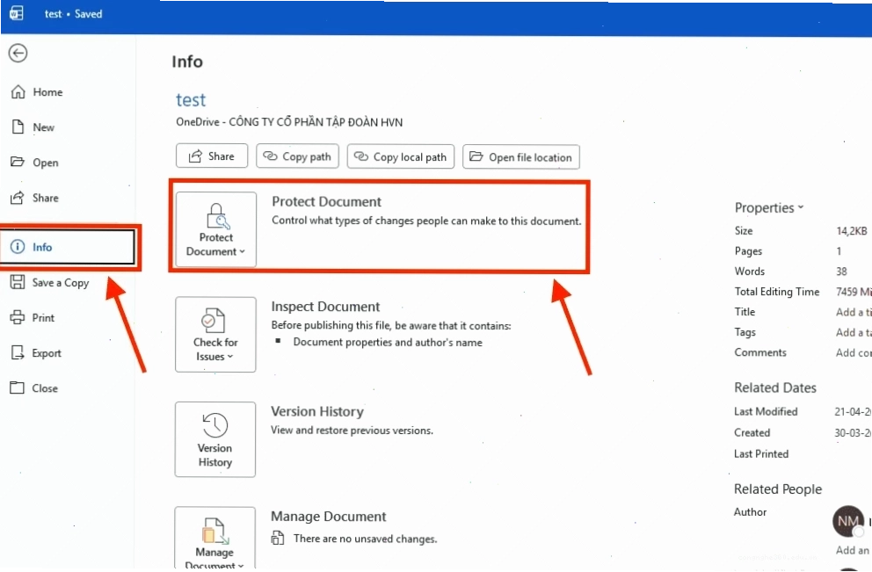Click the Created label
This screenshot has height=572, width=872.
(752, 432)
